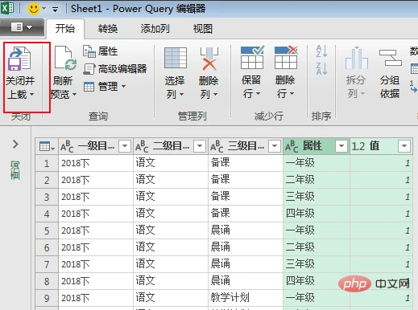The image size is (418, 310).
Task: Sort ascending with the A-Z icon
Action: (x=321, y=51)
